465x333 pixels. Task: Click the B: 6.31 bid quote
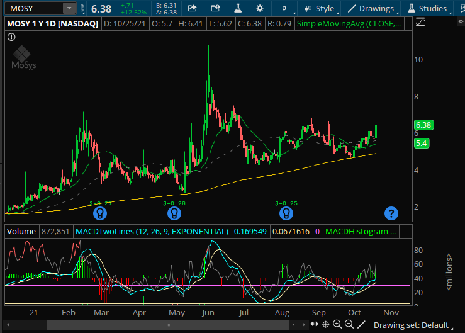pos(166,5)
